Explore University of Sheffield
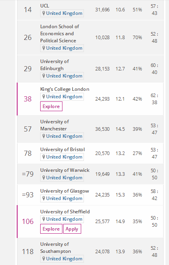The height and width of the screenshot is (265, 169). tap(51, 229)
